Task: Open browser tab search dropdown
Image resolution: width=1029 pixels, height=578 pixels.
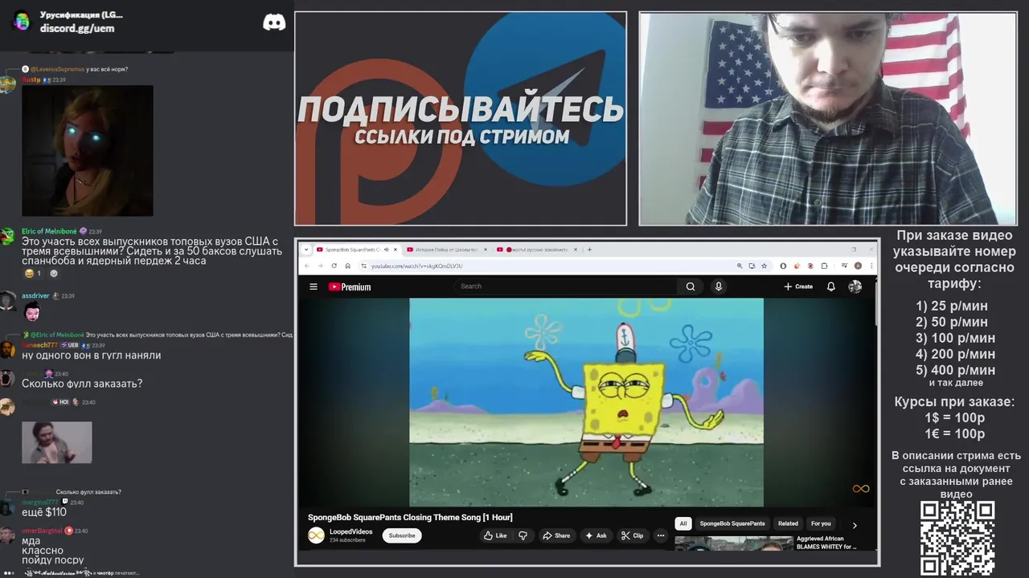Action: click(305, 250)
